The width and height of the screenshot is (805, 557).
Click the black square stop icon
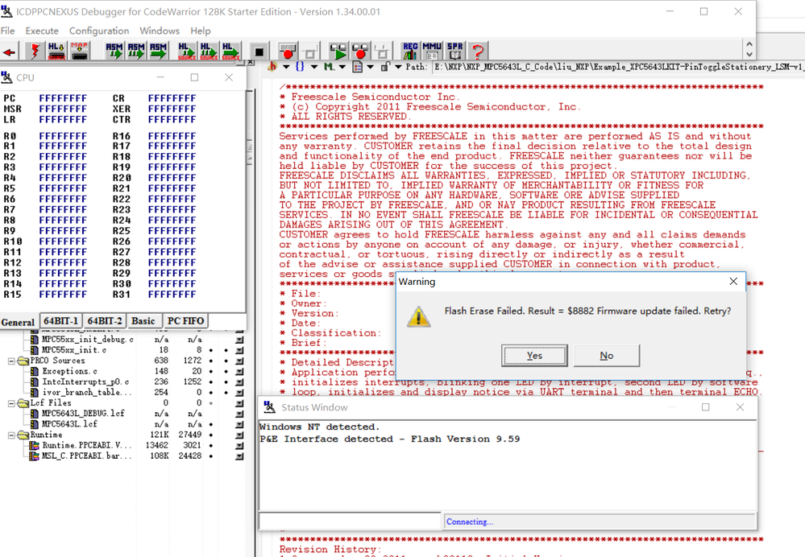tap(259, 52)
